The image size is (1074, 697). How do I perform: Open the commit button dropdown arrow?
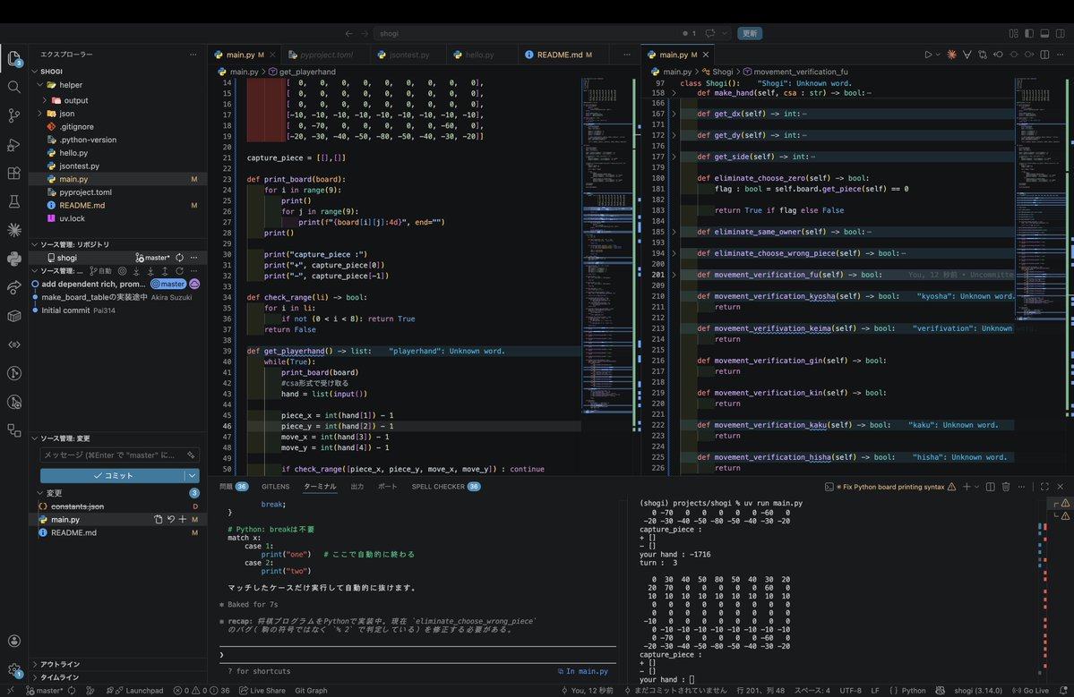pyautogui.click(x=193, y=475)
